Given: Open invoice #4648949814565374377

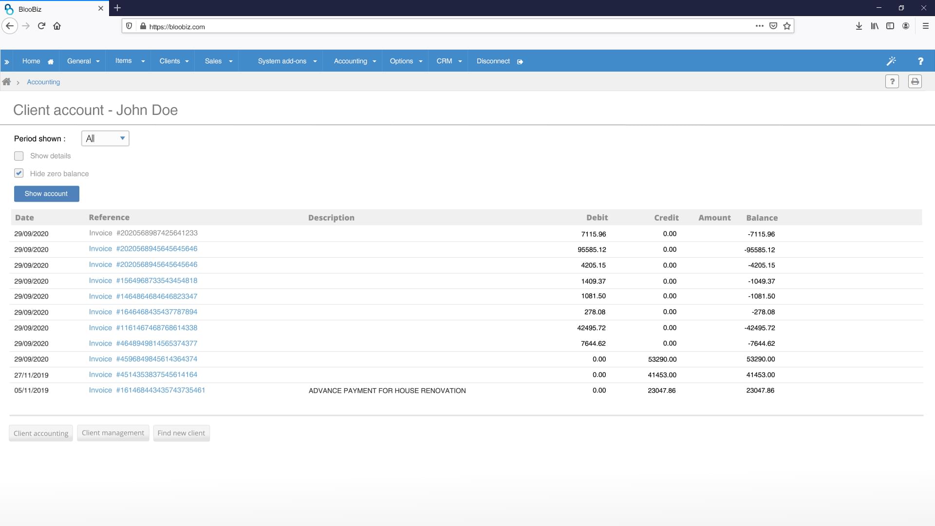Looking at the screenshot, I should (143, 343).
